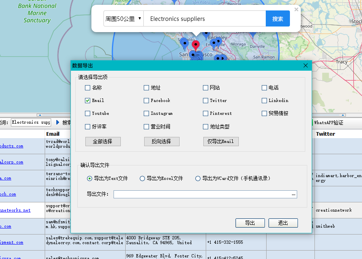The width and height of the screenshot is (362, 259).
Task: Click the 导出 button
Action: pos(250,223)
